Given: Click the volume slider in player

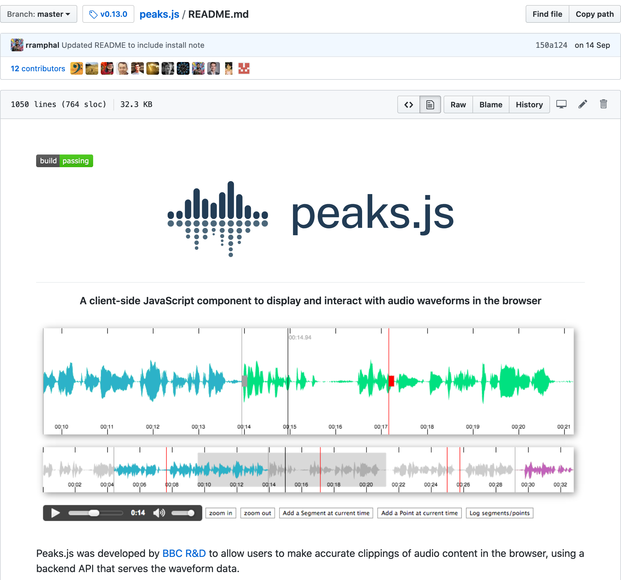Looking at the screenshot, I should pos(183,513).
